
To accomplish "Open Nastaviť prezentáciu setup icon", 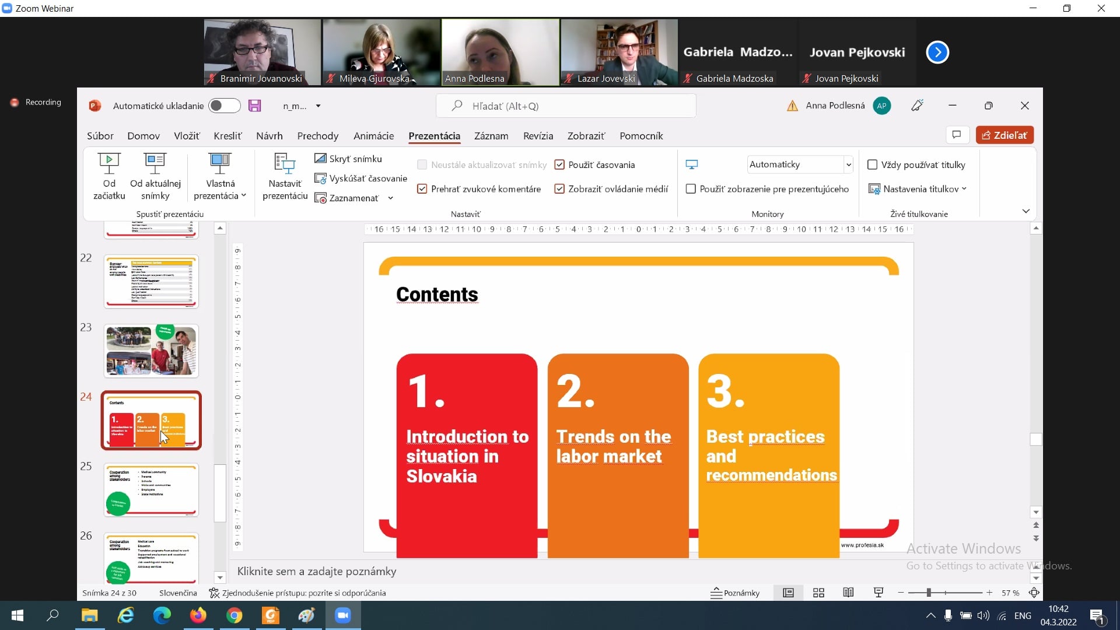I will click(285, 164).
